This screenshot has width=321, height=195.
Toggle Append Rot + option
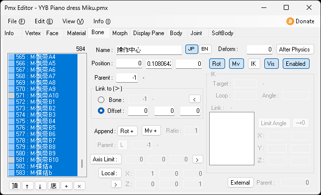[127, 131]
